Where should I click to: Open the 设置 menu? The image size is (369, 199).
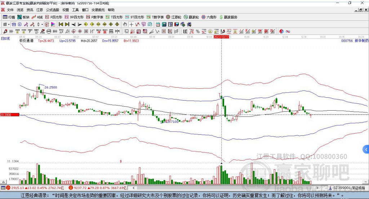coord(66,10)
